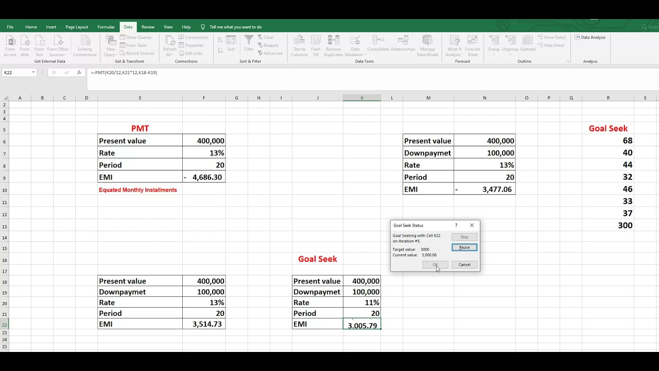
Task: Select cell with 3,514.73 EMI value
Action: (x=204, y=324)
